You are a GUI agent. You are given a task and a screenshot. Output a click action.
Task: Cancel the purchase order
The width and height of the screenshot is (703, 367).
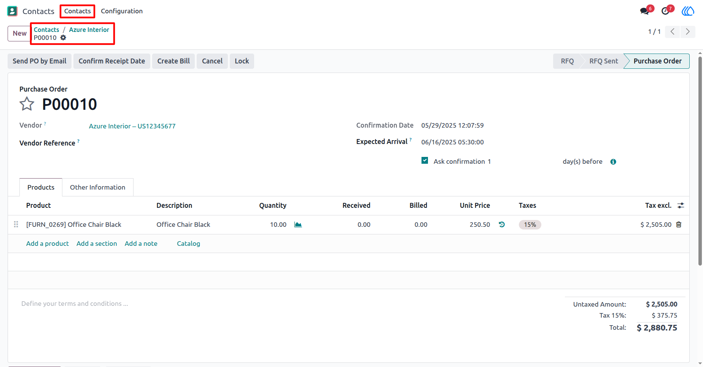coord(212,61)
